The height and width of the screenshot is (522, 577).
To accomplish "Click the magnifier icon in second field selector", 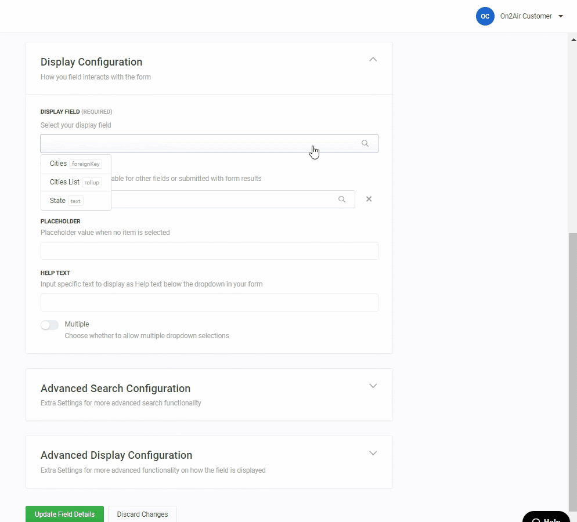I will coord(342,199).
